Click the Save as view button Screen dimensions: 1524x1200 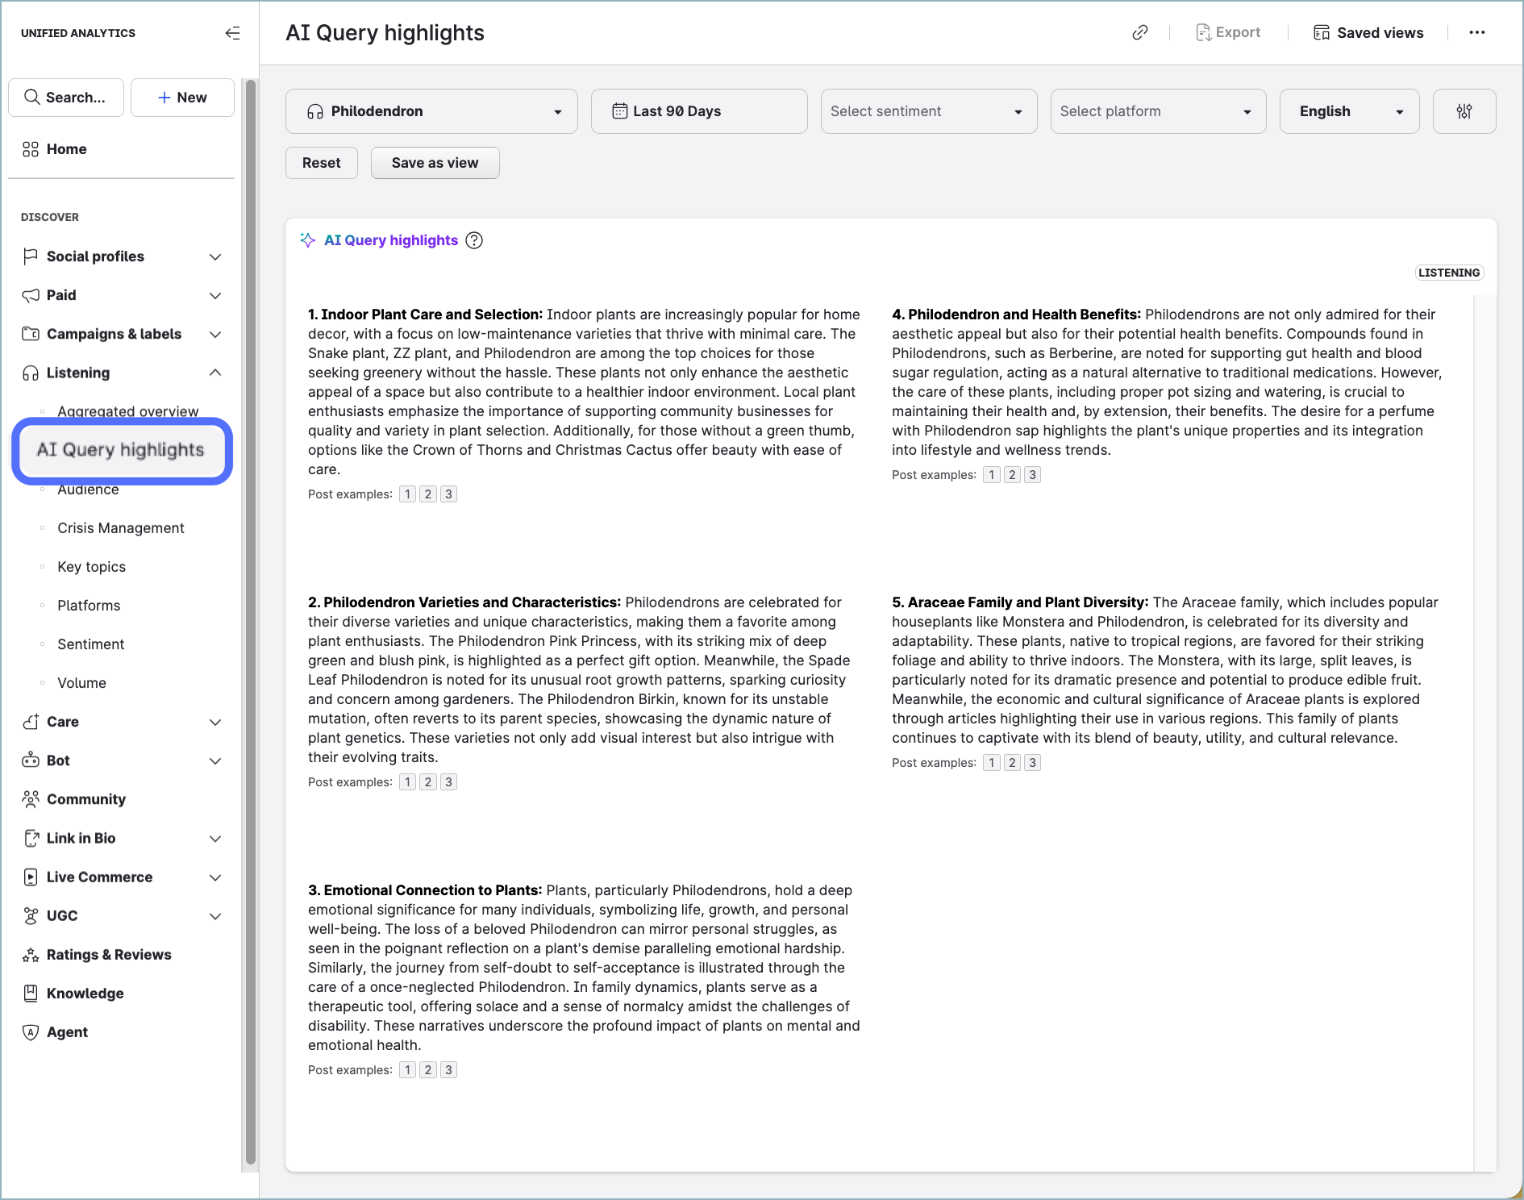click(435, 163)
